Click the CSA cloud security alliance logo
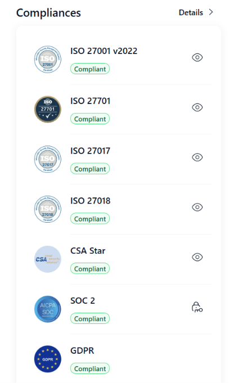The width and height of the screenshot is (229, 383). pos(48,259)
